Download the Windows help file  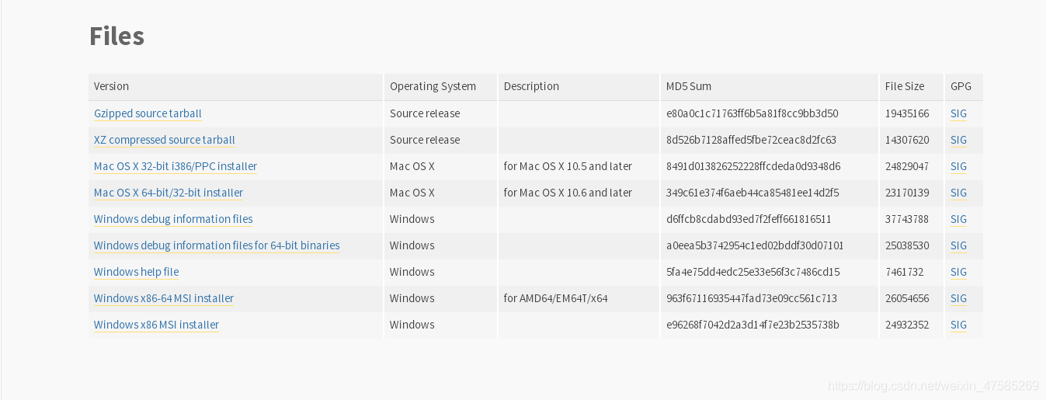pyautogui.click(x=136, y=272)
